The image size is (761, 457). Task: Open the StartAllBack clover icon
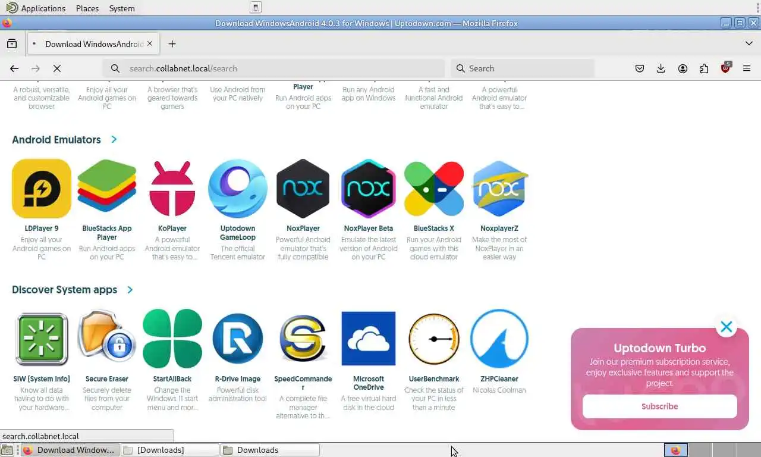pos(172,339)
